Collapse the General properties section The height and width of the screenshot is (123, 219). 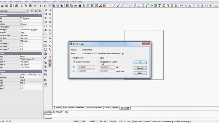pos(40,15)
